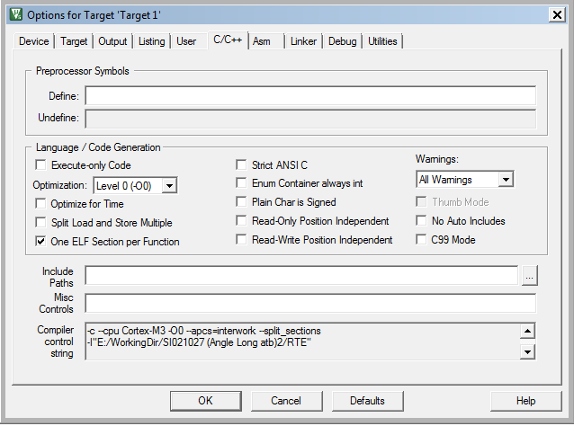This screenshot has width=574, height=426.
Task: Confirm settings with the OK button
Action: (x=205, y=401)
